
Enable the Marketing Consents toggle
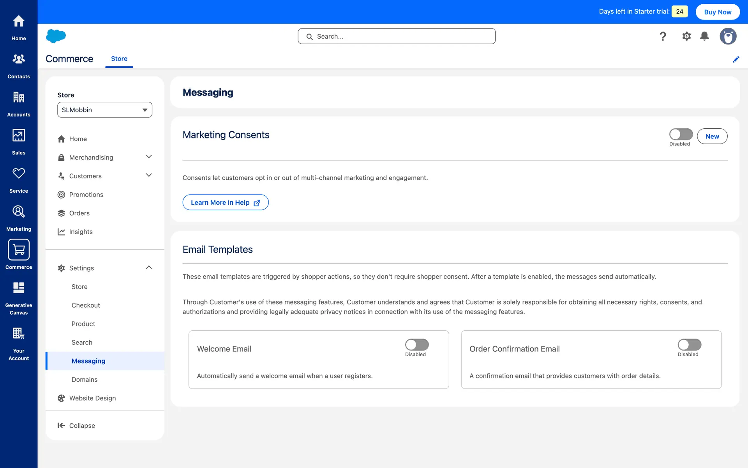(x=681, y=134)
